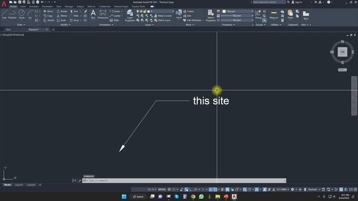Close the Practical1 drawing tab
Viewport: 358px width, 201px height.
point(47,30)
